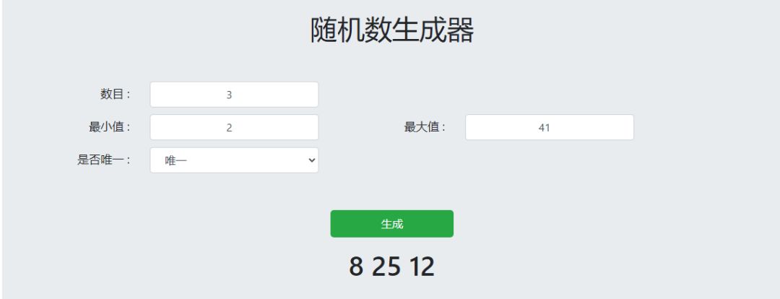Viewport: 780px width, 299px height.
Task: Click the generated number 25 in results
Action: 386,266
